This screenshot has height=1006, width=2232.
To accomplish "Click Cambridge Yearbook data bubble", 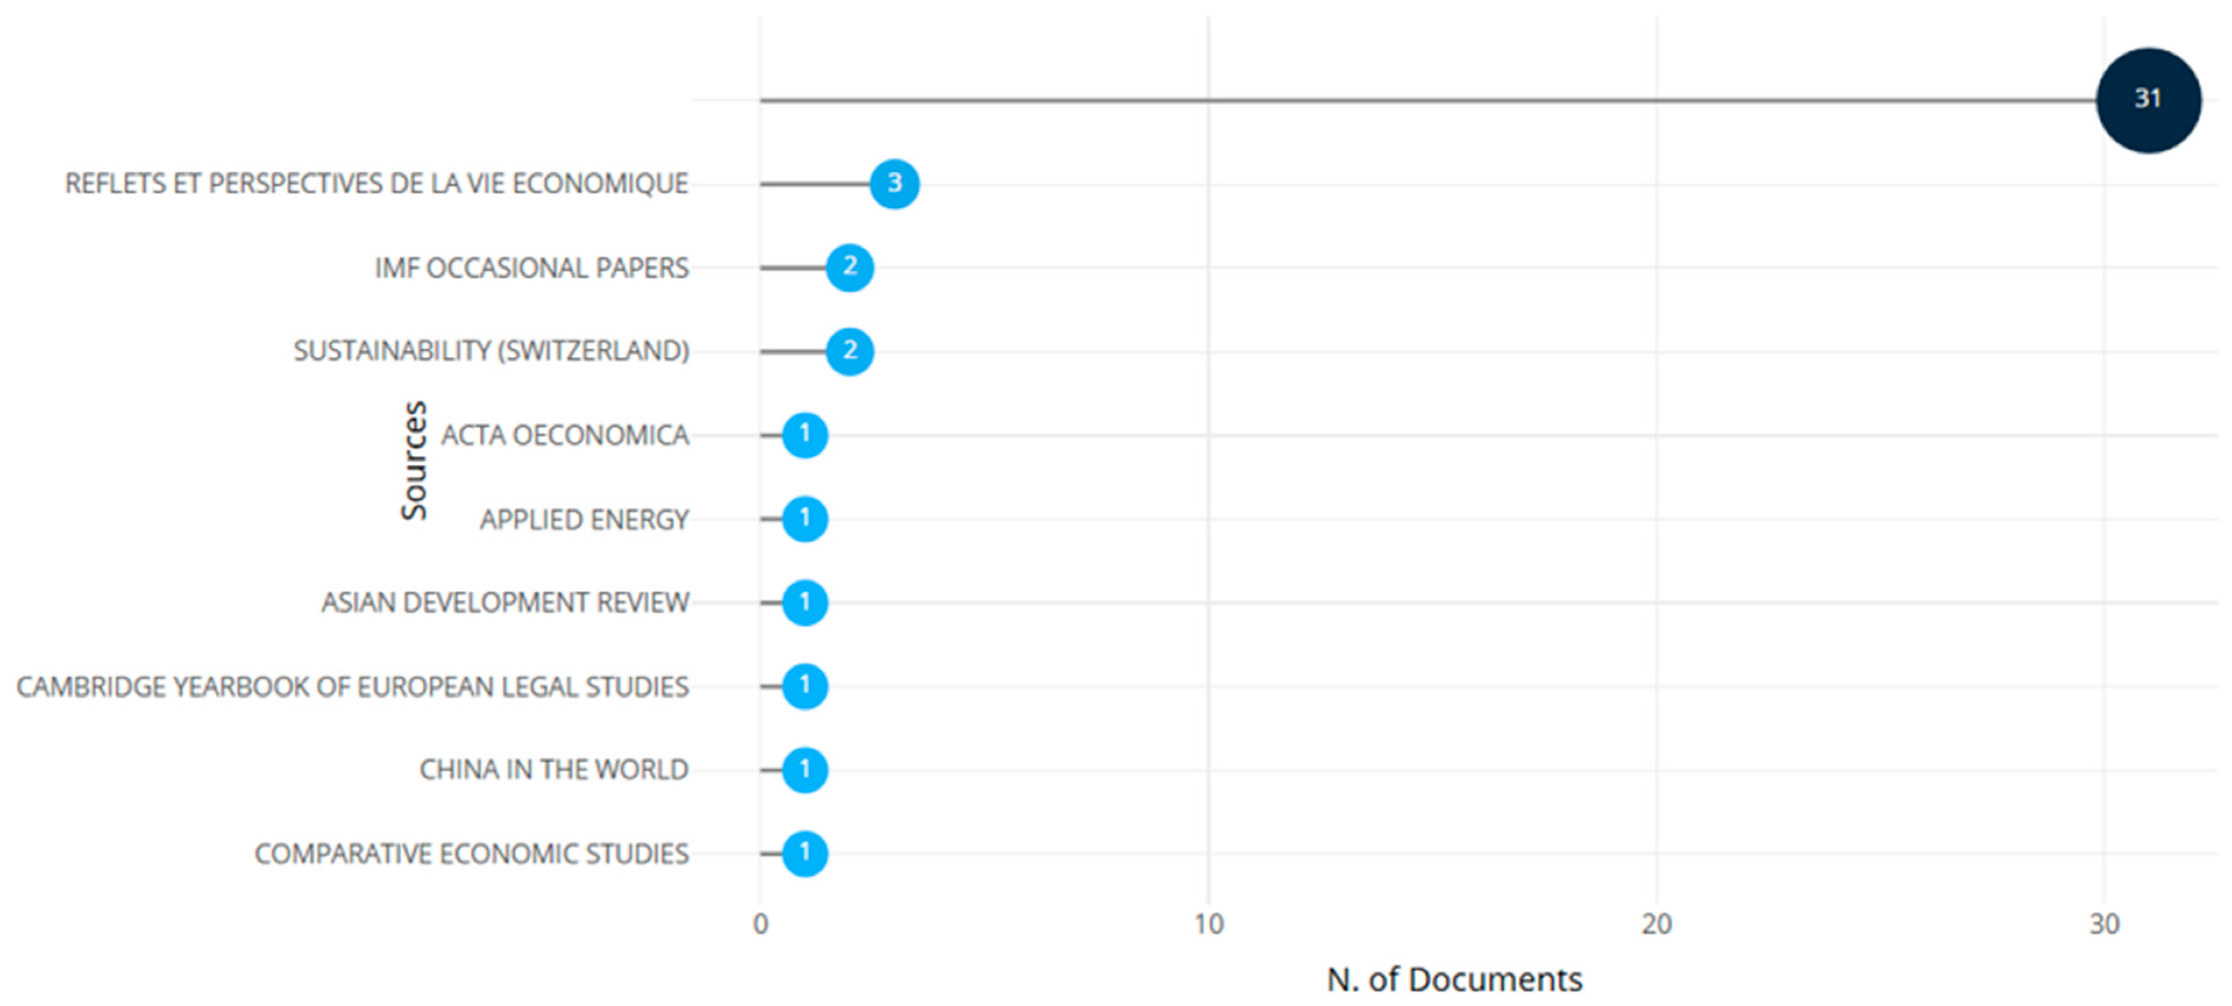I will point(804,686).
